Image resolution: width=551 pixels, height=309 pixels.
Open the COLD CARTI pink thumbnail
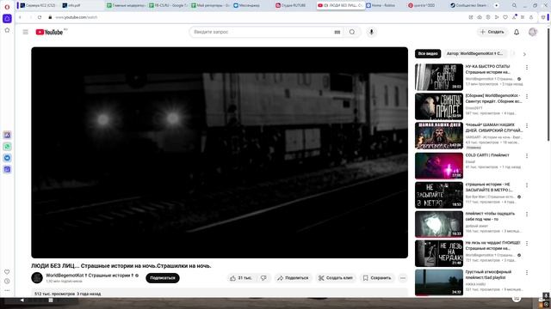(439, 166)
